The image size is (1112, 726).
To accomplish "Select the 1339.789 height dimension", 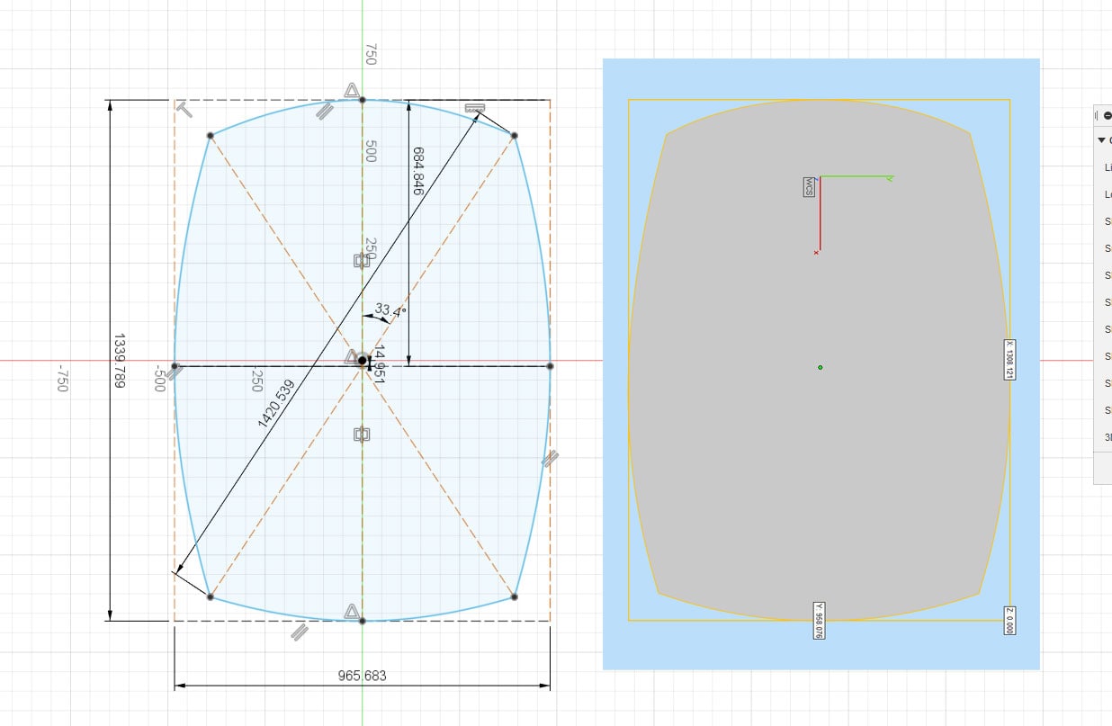I will tap(120, 363).
